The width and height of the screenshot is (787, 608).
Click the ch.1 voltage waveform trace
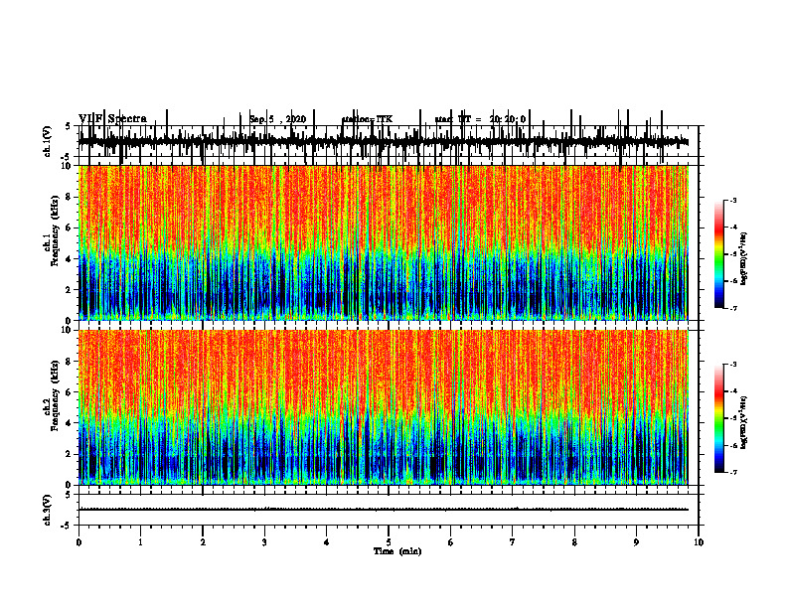(383, 141)
